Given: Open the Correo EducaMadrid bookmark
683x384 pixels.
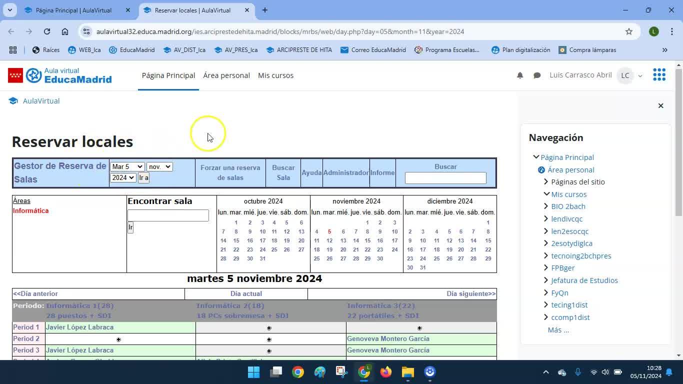Looking at the screenshot, I should [x=373, y=50].
